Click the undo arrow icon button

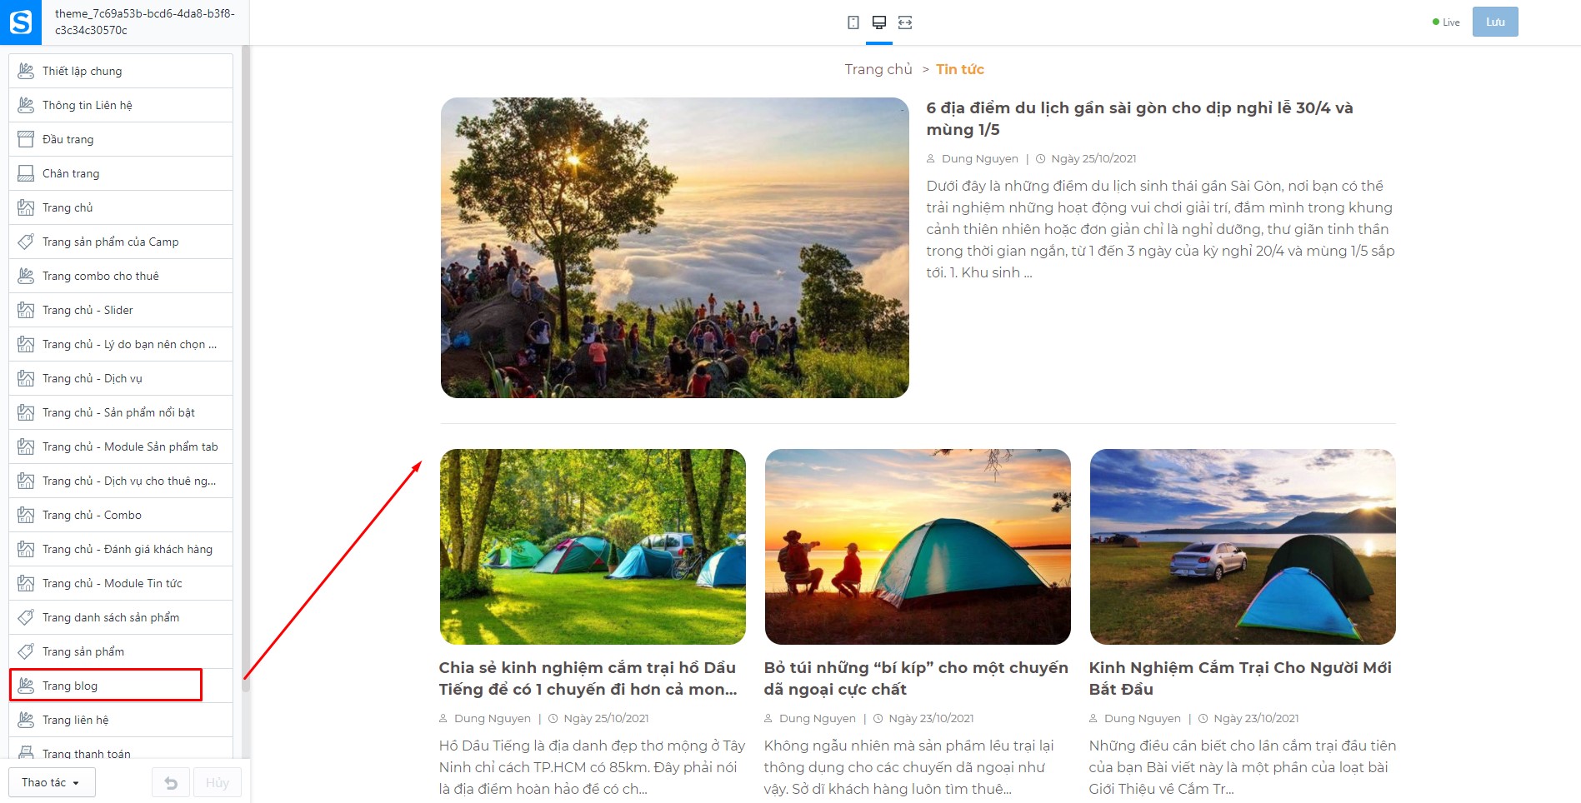[171, 783]
